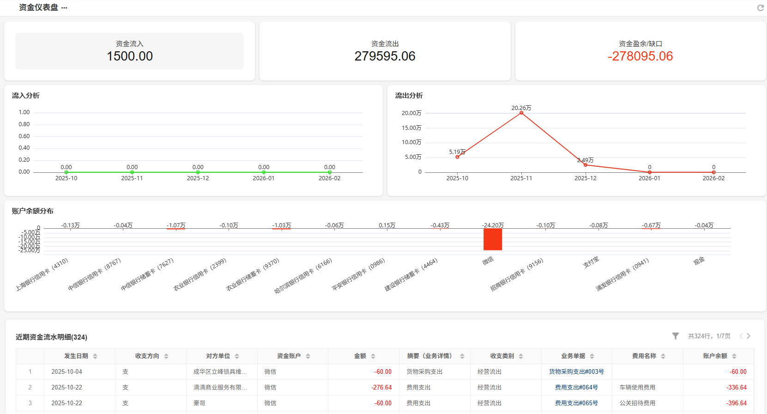Viewport: 767px width, 414px height.
Task: Click the 2025-12 outflow point 2.49万
Action: point(586,165)
